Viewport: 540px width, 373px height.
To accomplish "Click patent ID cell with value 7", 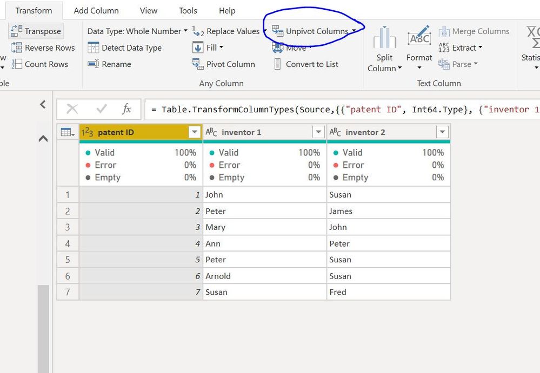I will point(141,292).
